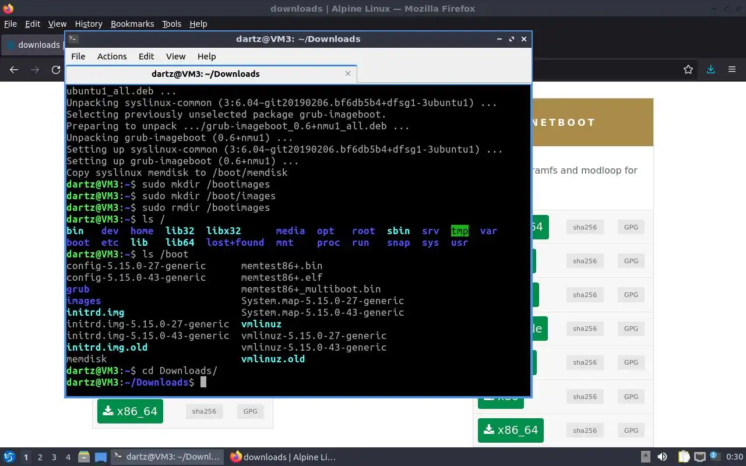Open the Firefox downloads panel
Screen dimensions: 746x466
coord(710,69)
